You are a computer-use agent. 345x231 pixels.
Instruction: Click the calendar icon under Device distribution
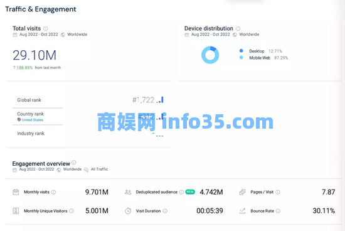coord(186,35)
